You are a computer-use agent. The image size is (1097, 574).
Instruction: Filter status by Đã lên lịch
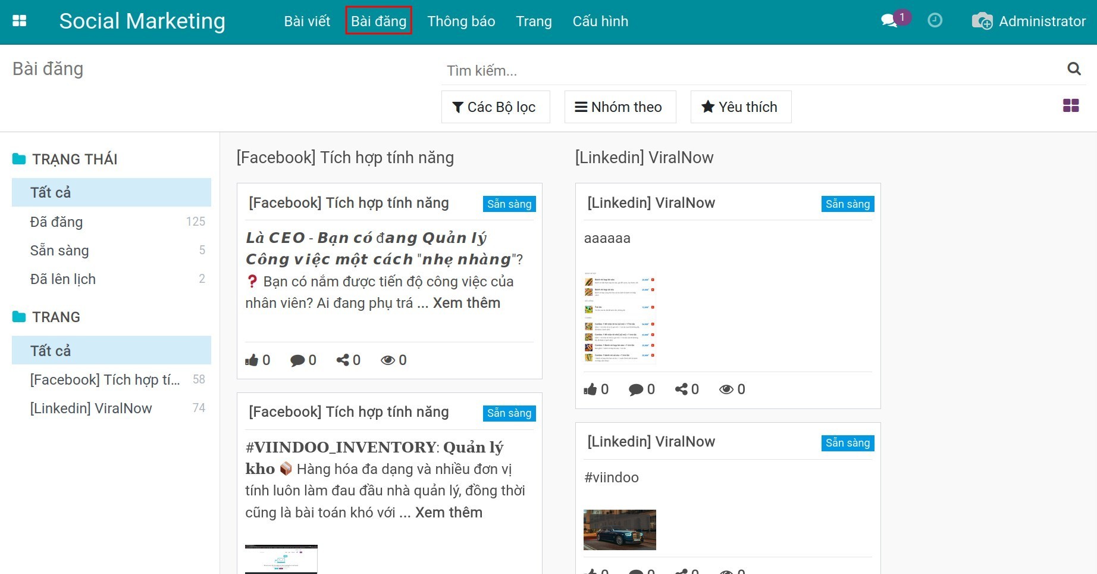coord(62,279)
